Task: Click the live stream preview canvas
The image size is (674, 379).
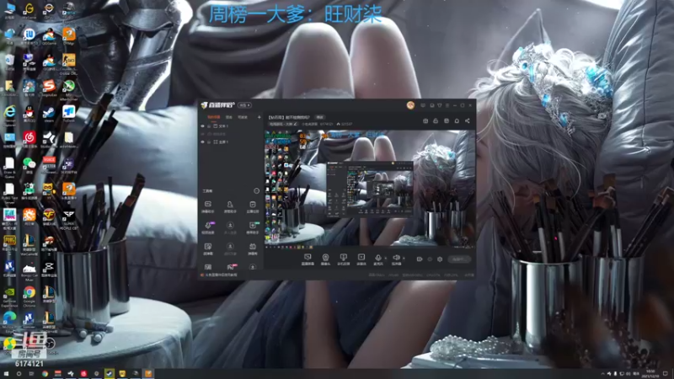Action: click(x=370, y=189)
